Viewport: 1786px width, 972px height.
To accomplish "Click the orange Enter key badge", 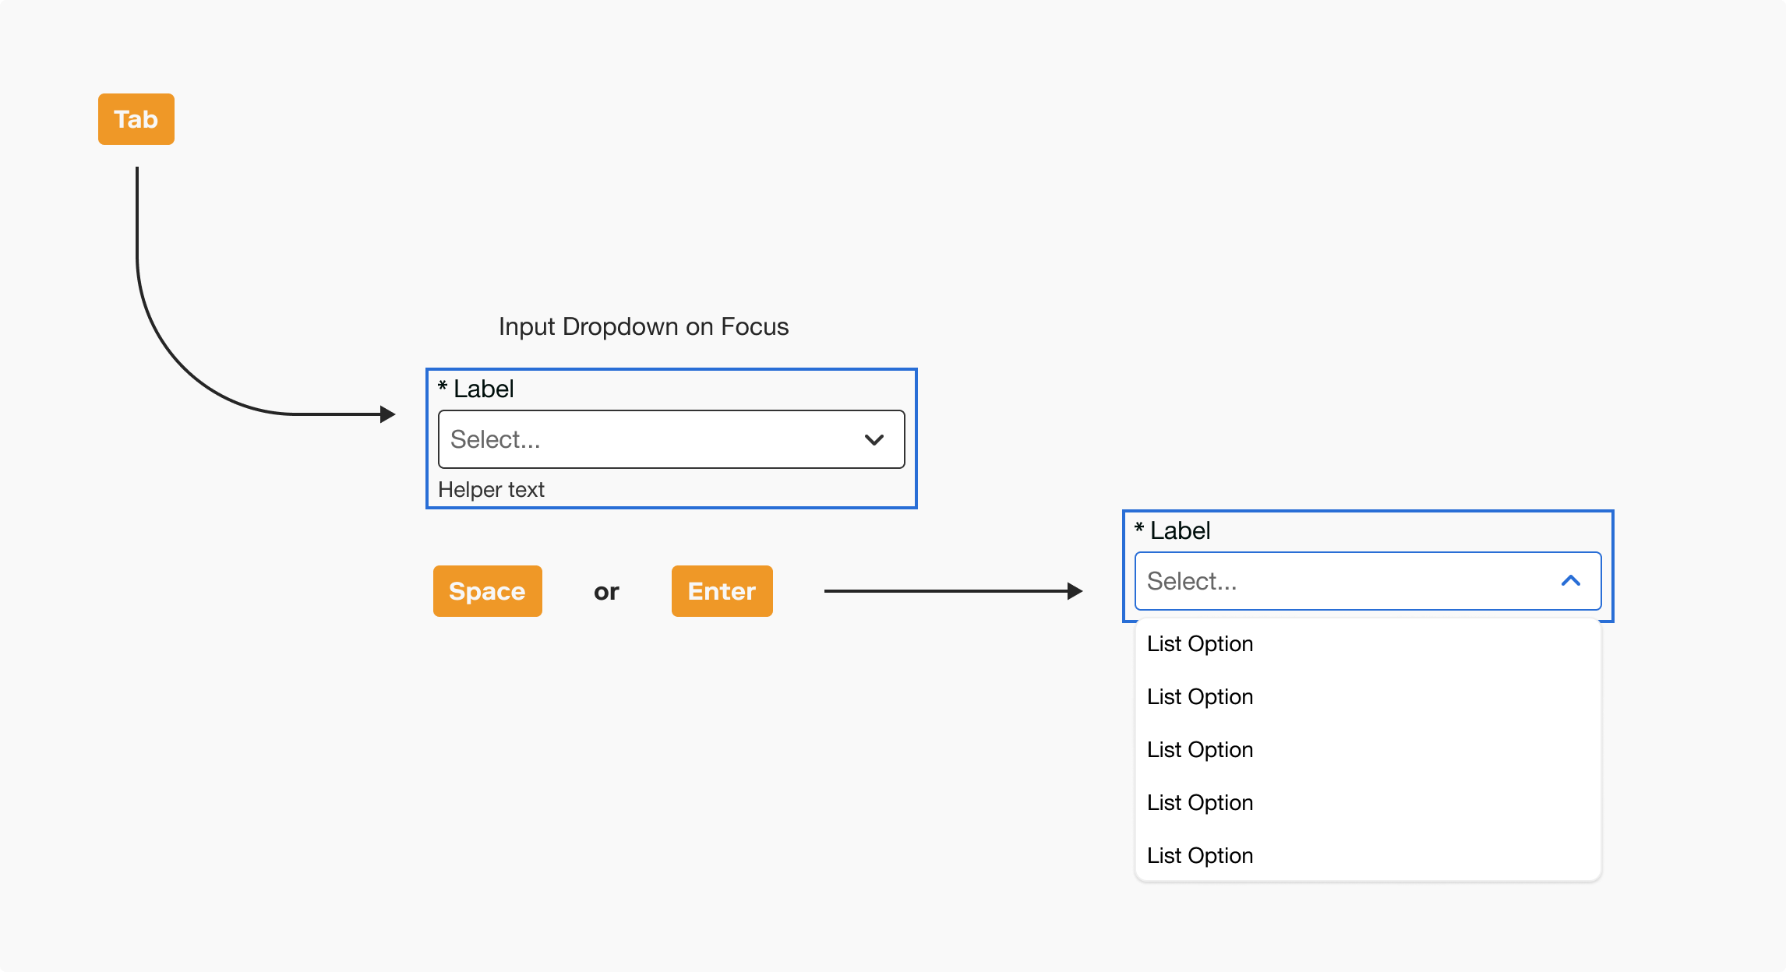I will tap(722, 591).
